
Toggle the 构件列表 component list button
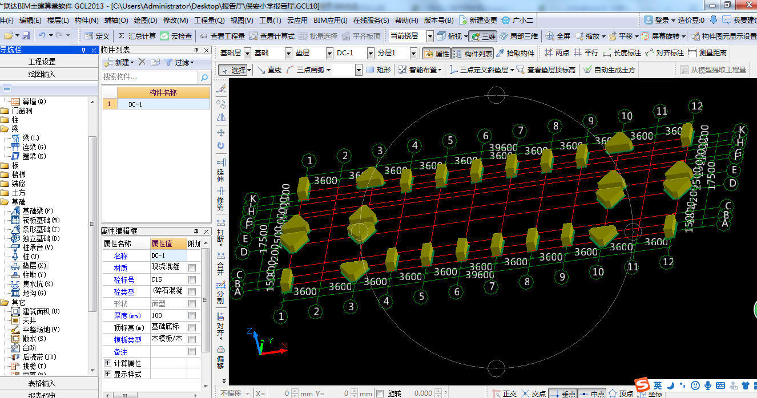[x=473, y=53]
